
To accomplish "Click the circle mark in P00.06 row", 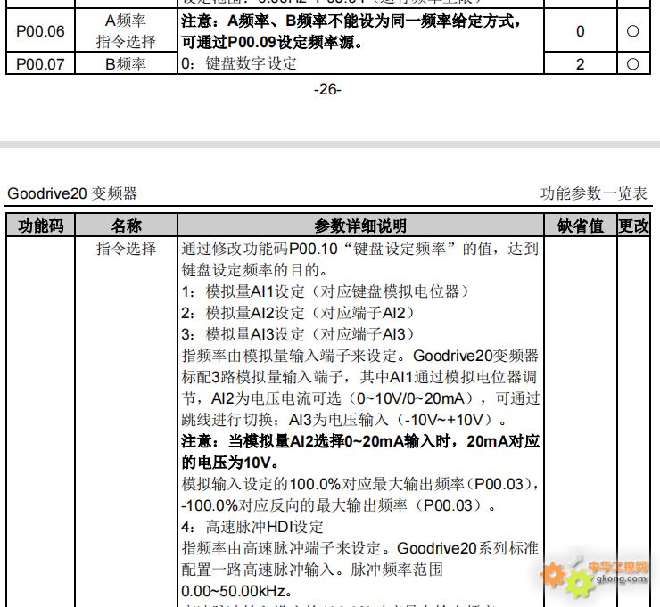I will click(x=632, y=31).
